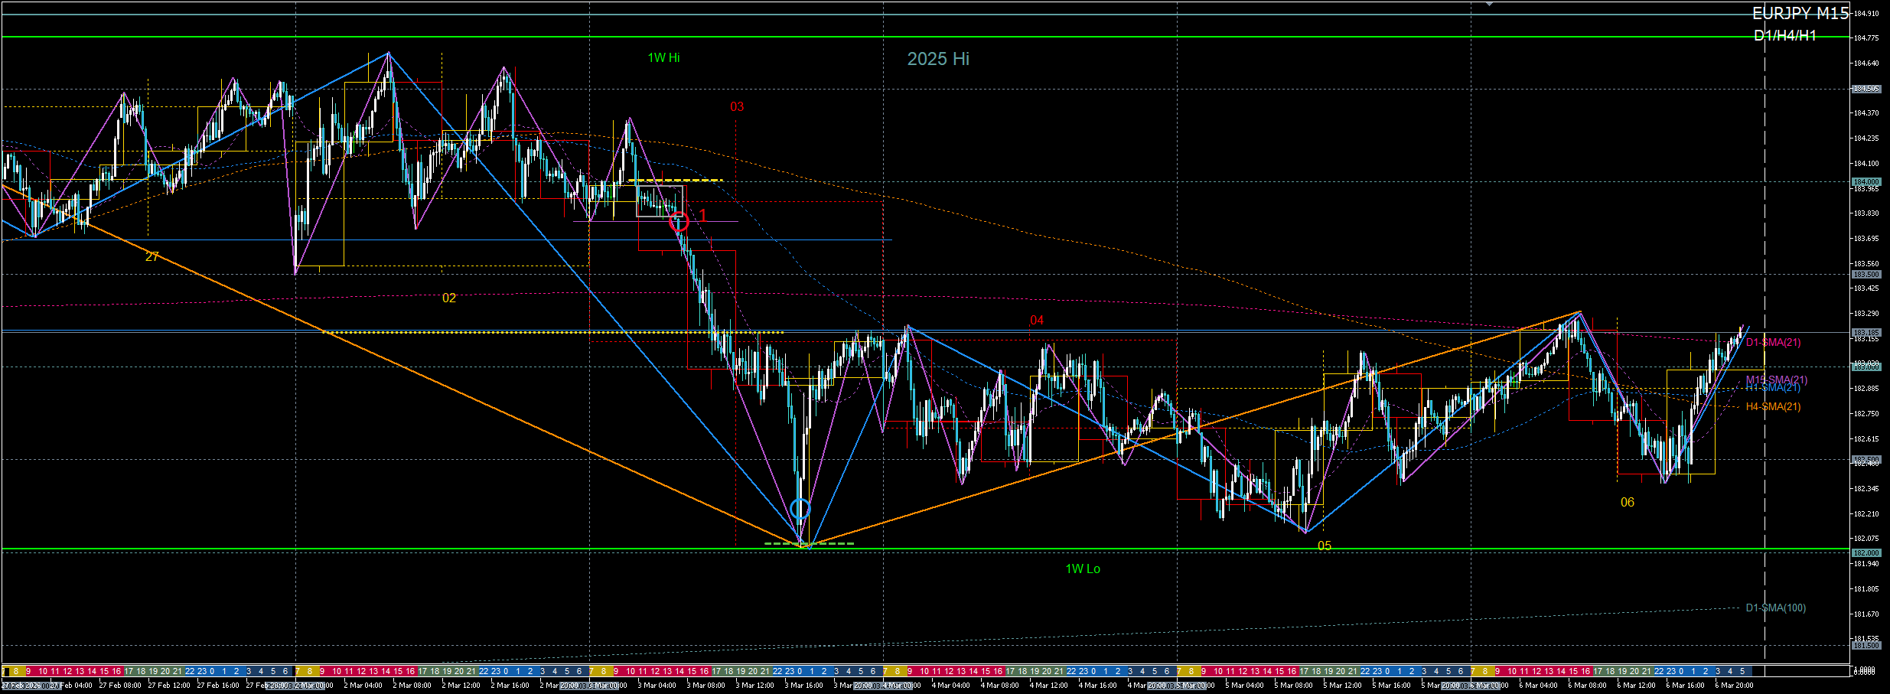Click the 1W Lo text label
This screenshot has width=1890, height=694.
(x=1082, y=569)
